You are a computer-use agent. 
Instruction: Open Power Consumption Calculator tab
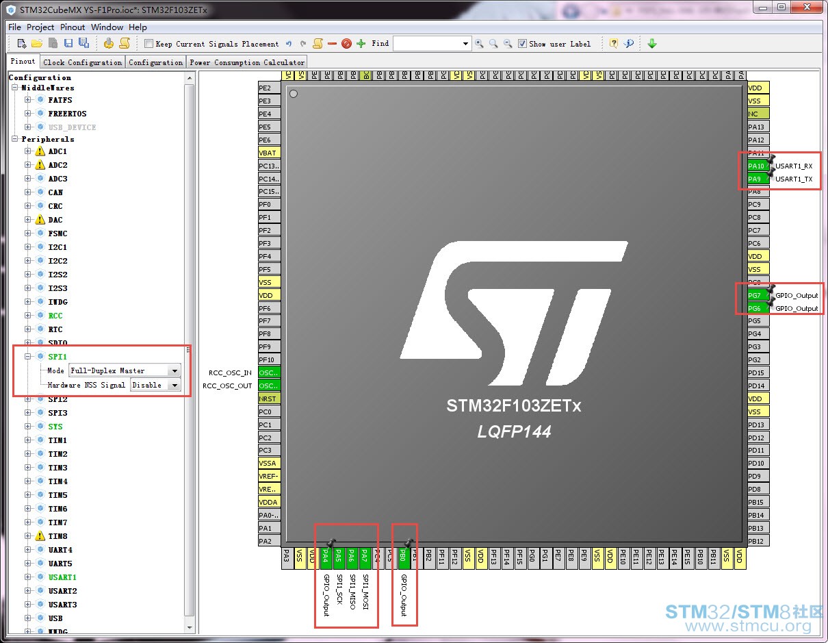pos(247,62)
